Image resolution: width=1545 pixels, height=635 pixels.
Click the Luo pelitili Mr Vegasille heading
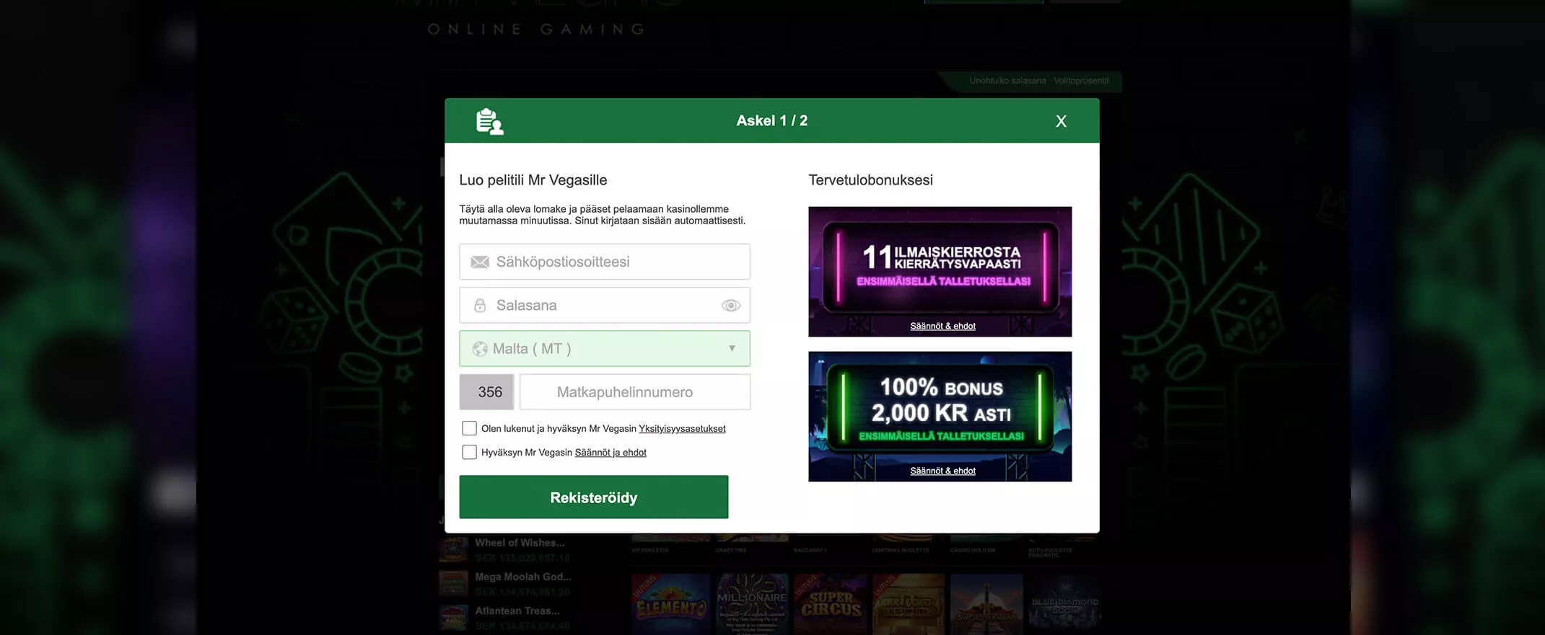pos(533,180)
